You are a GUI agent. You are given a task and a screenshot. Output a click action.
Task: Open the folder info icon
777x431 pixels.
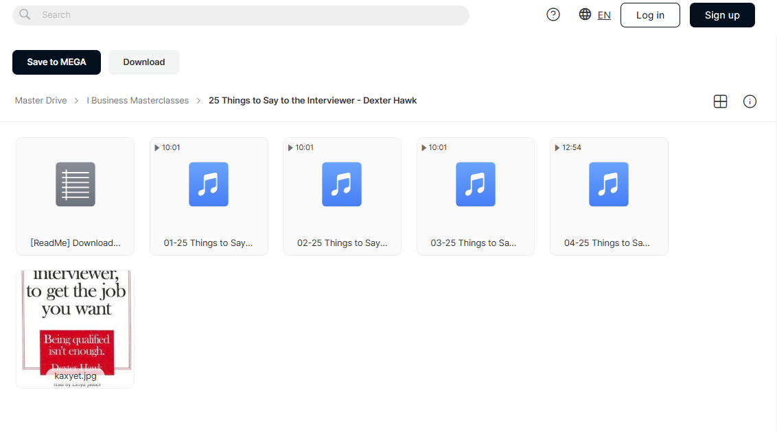point(750,101)
